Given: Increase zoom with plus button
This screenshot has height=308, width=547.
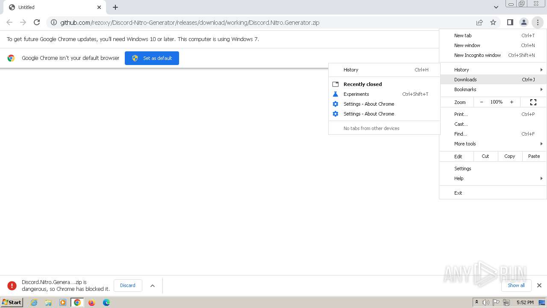Looking at the screenshot, I should [512, 102].
